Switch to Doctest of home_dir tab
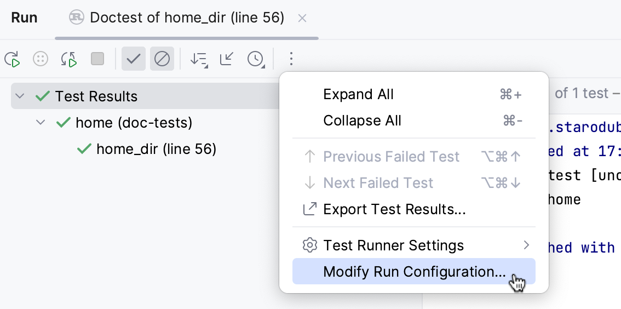The image size is (621, 309). (186, 18)
